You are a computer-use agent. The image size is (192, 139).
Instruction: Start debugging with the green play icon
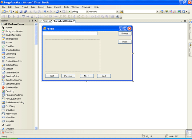[x=69, y=12]
